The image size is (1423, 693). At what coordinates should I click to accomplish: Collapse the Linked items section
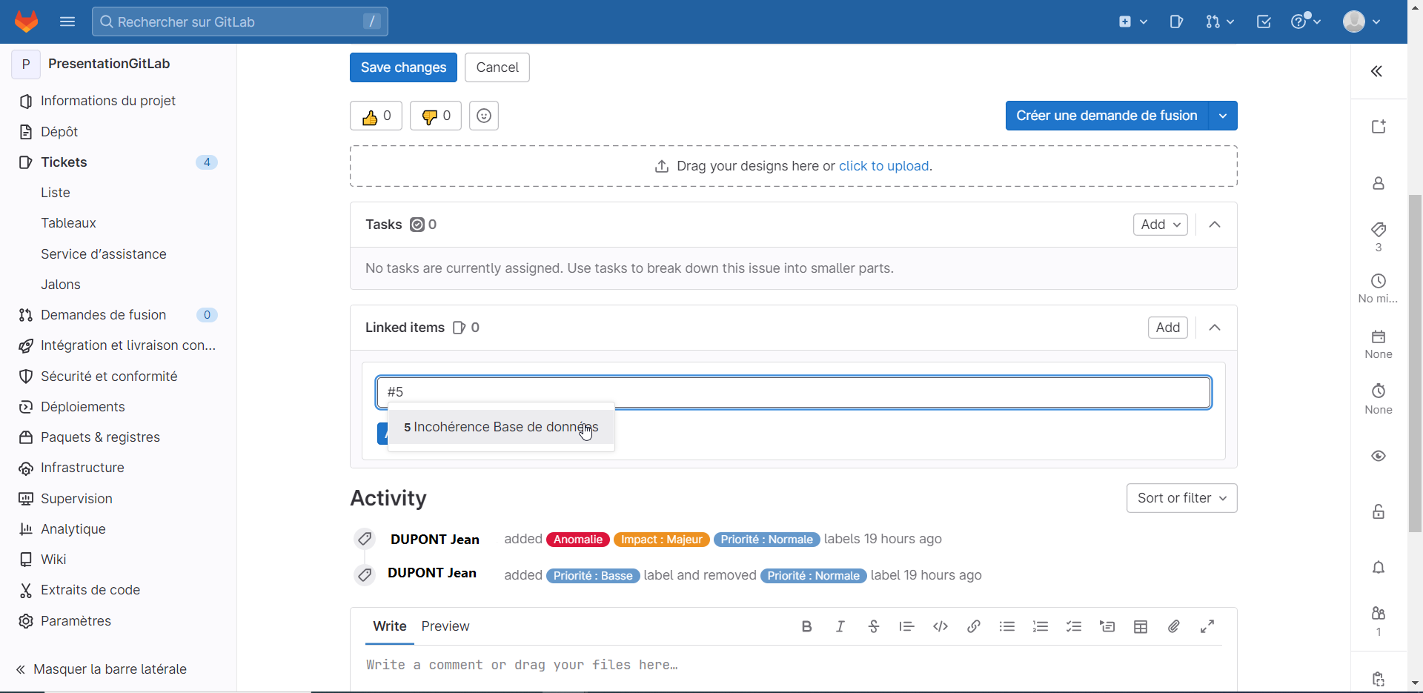click(1215, 328)
